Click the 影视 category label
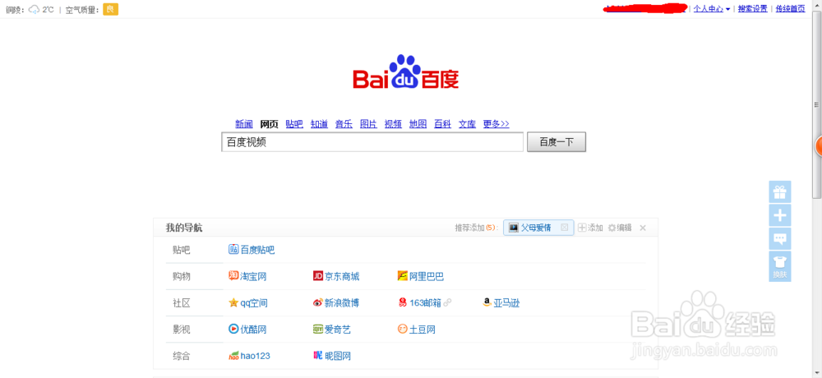This screenshot has width=822, height=378. coord(182,330)
